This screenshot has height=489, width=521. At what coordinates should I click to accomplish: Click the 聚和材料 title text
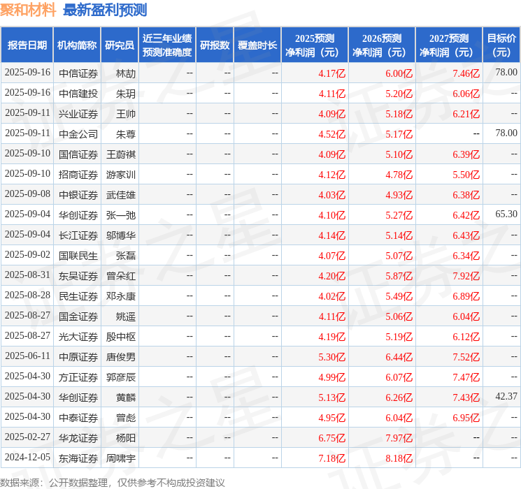tap(28, 10)
